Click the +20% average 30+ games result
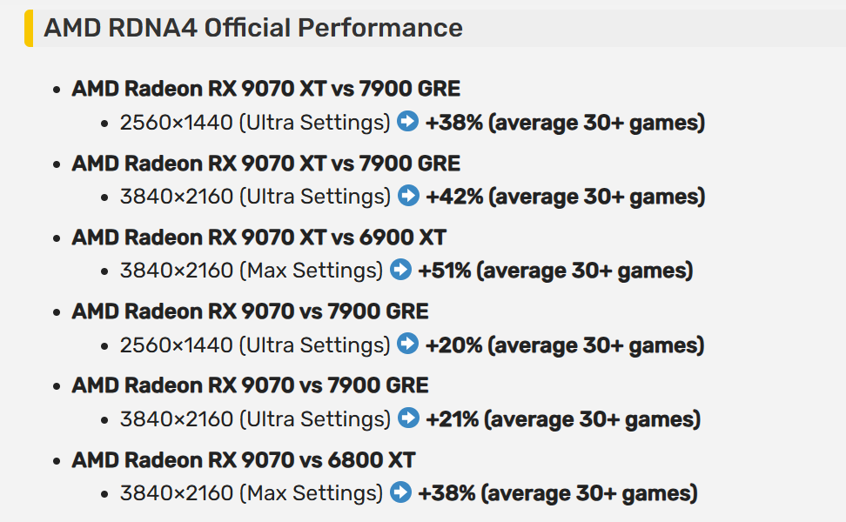 pos(564,345)
